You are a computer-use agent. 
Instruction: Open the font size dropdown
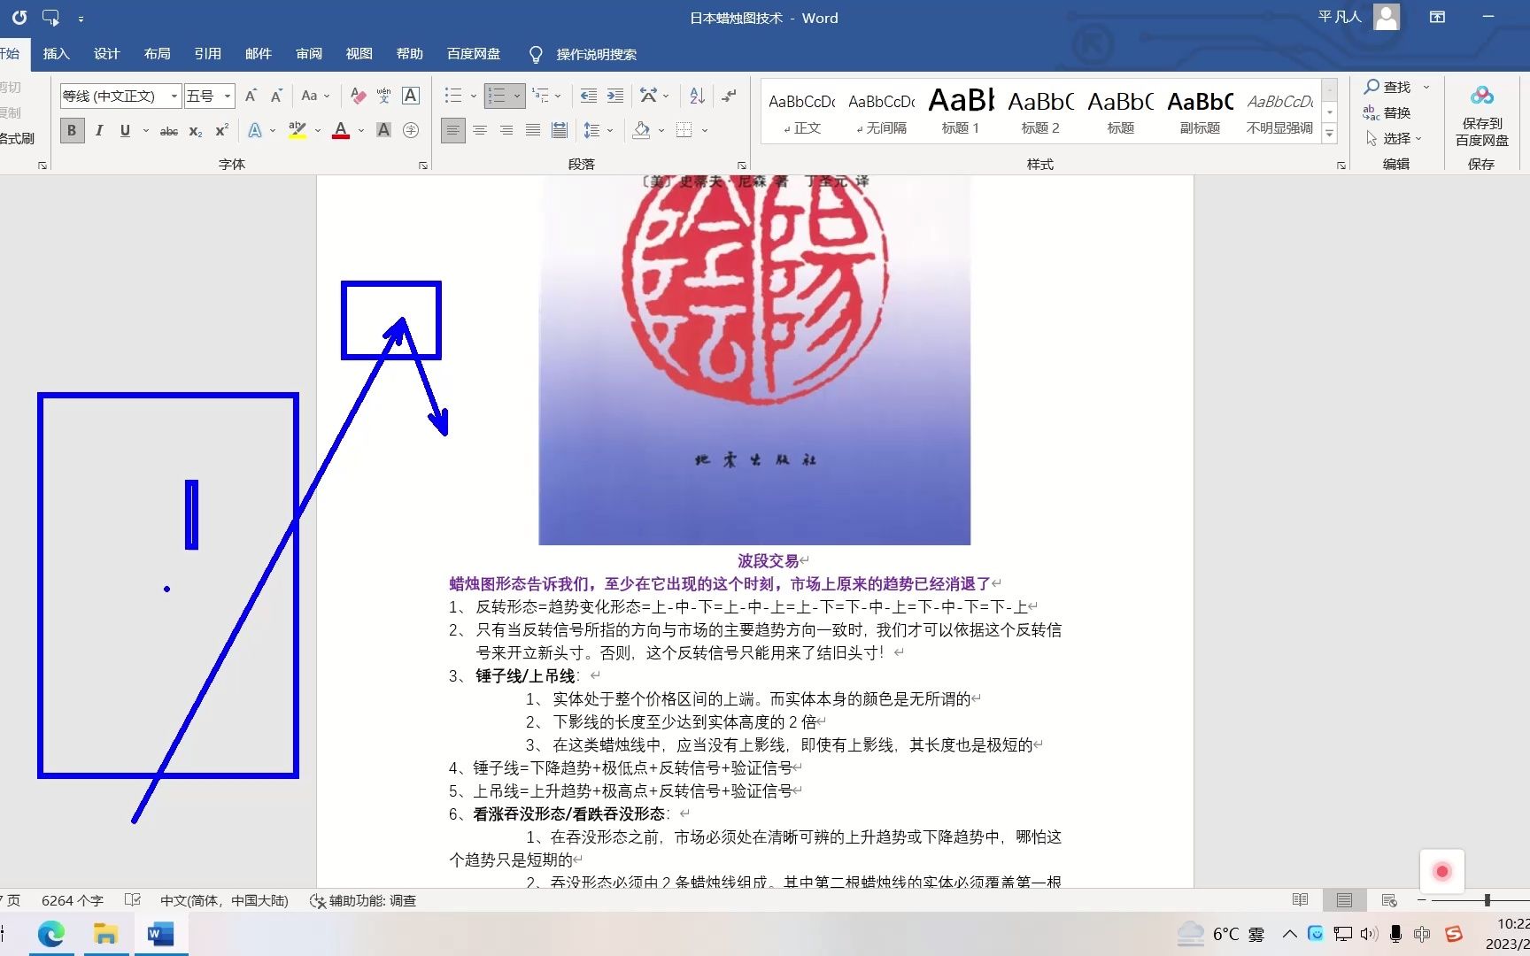point(228,96)
